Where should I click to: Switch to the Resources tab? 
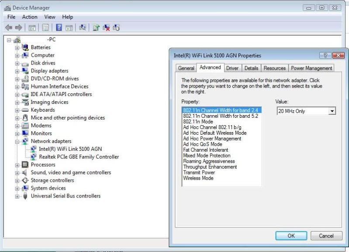click(274, 68)
